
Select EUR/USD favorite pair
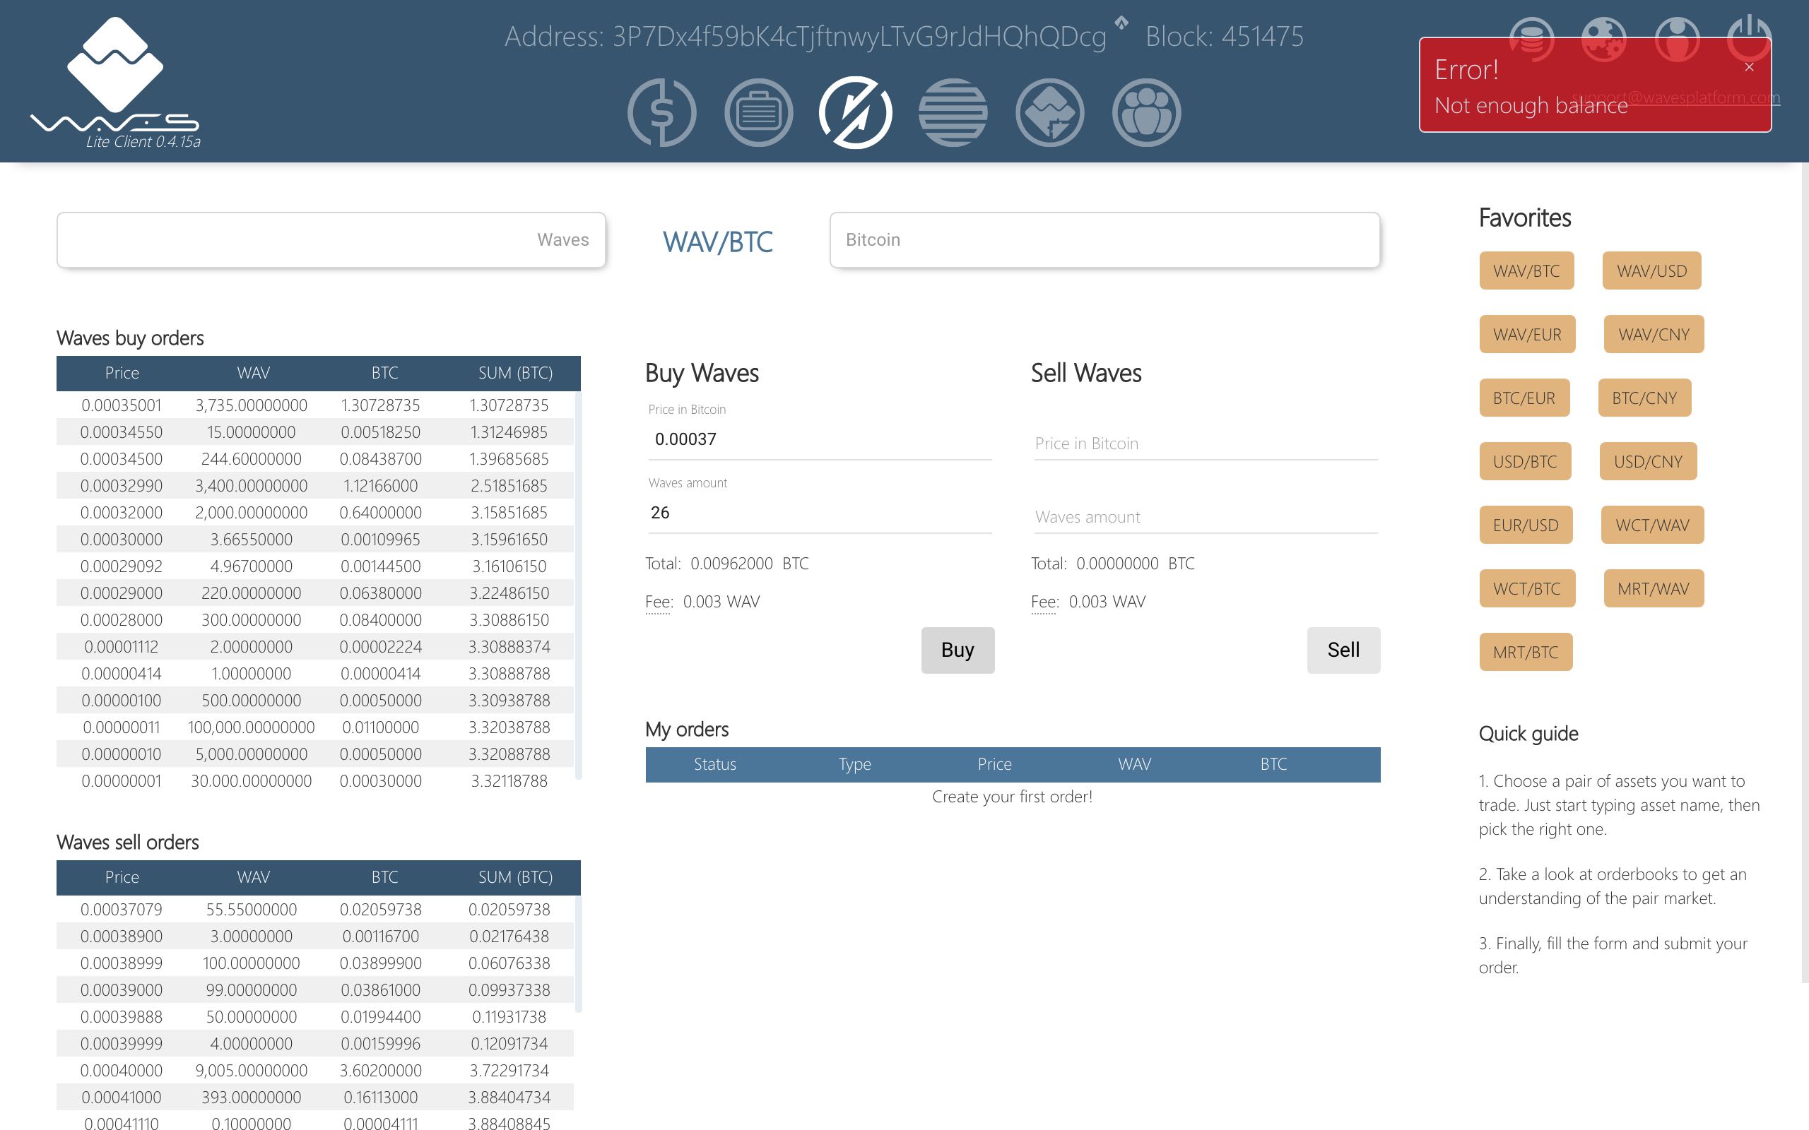point(1526,525)
